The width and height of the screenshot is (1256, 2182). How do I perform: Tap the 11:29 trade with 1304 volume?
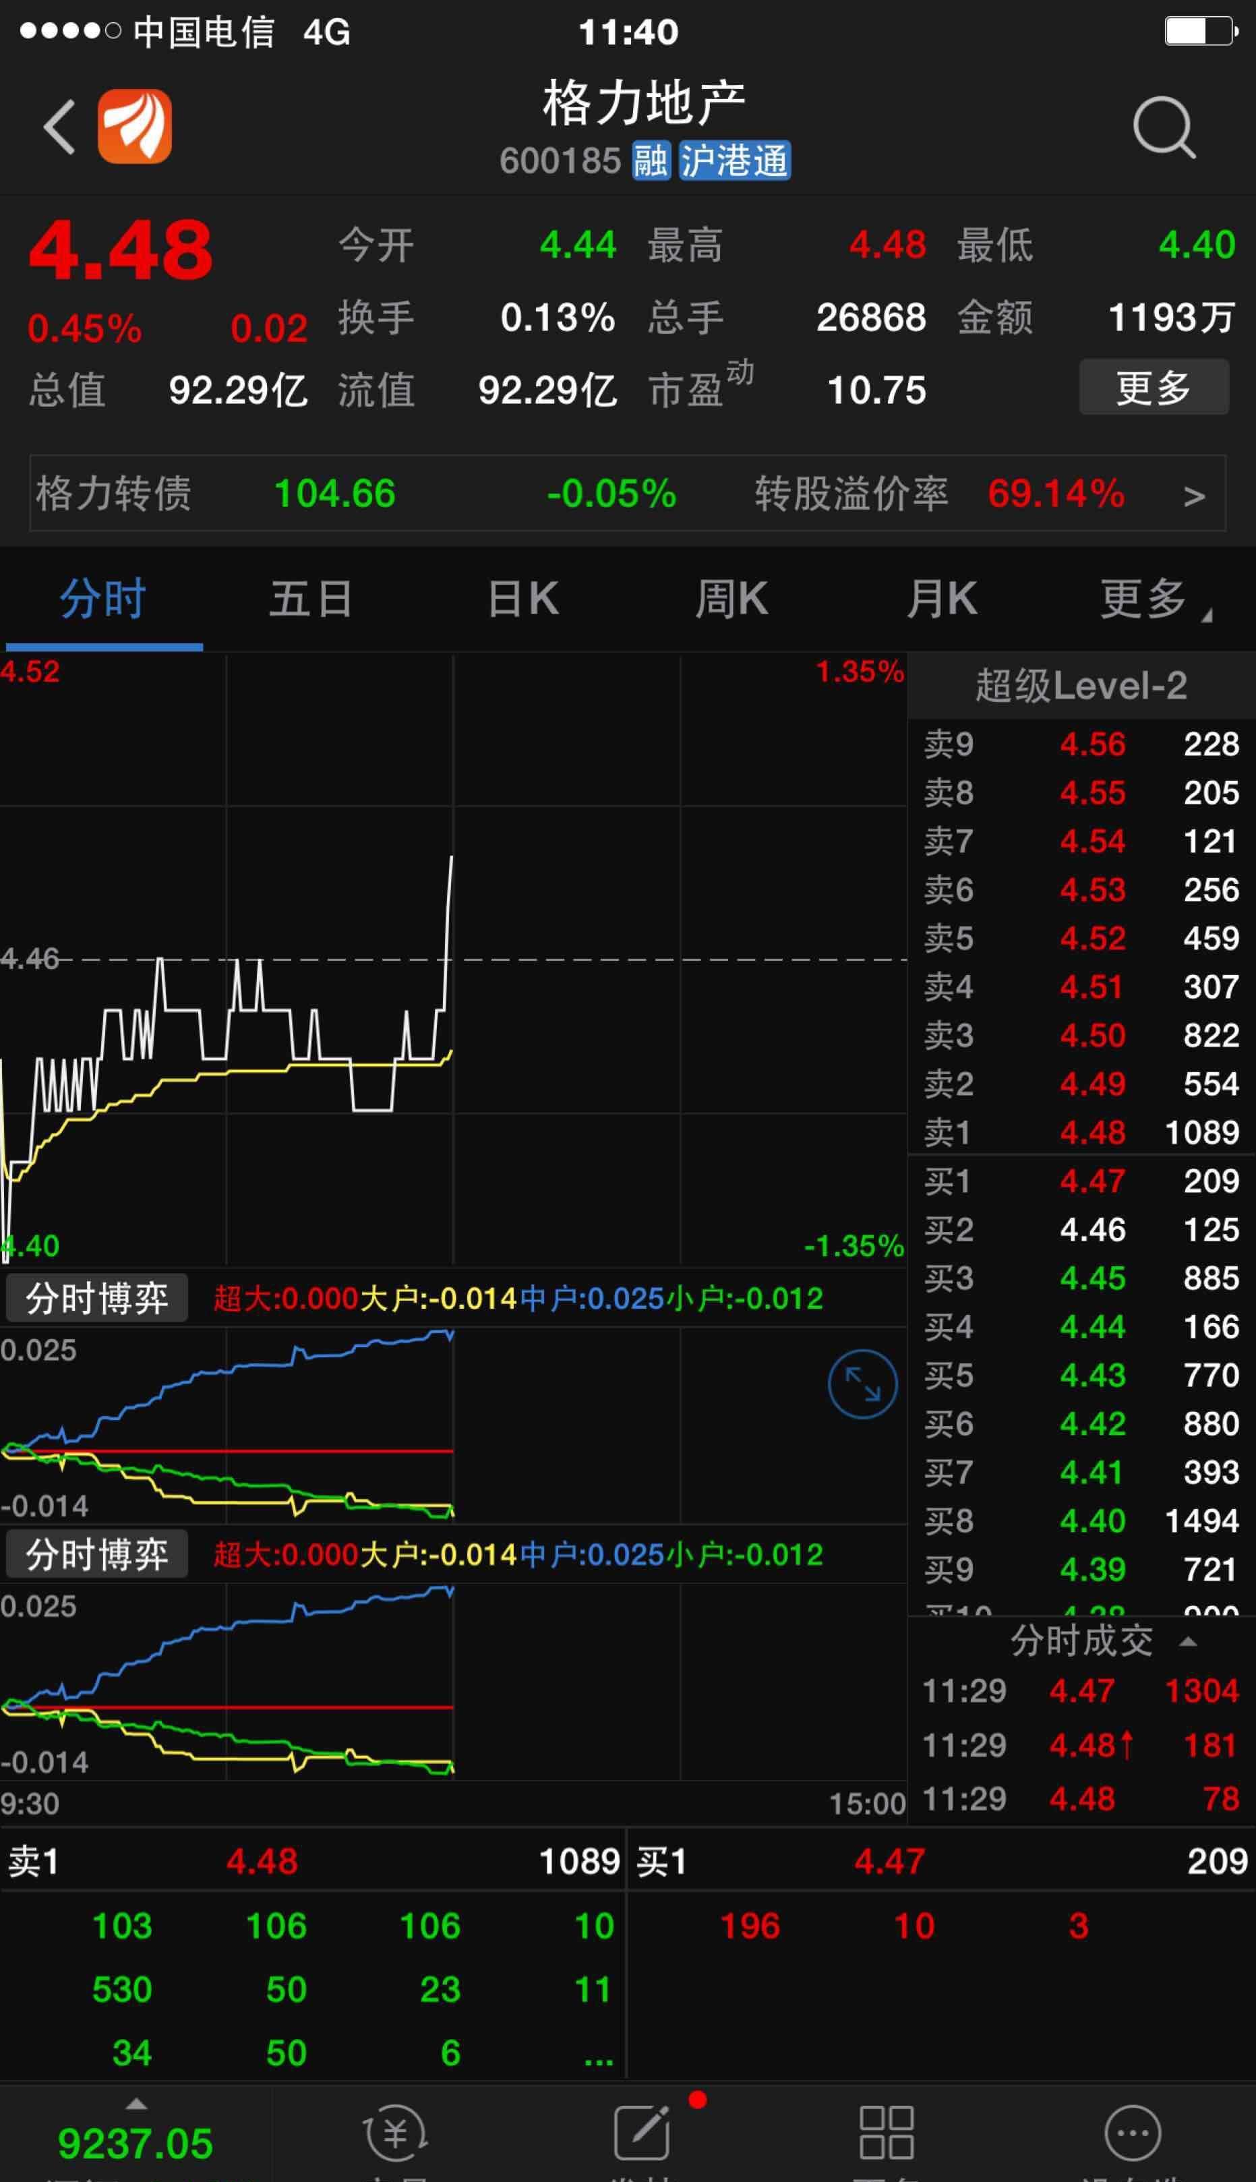coord(1081,1690)
